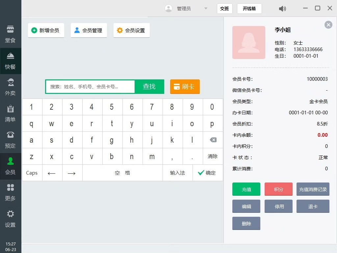
Task: Close the member detail panel
Action: pos(328,25)
